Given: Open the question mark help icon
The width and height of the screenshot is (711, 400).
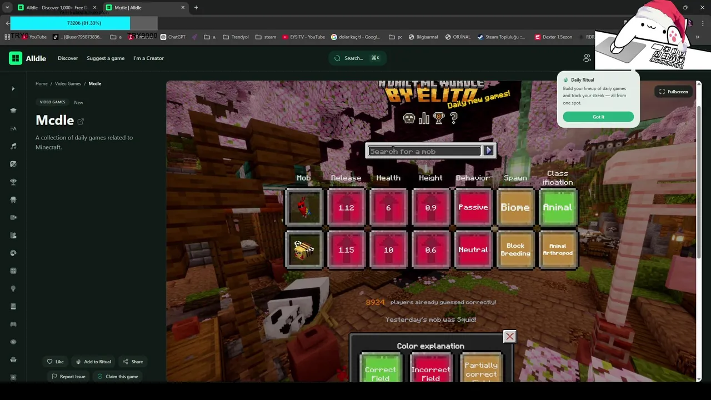Looking at the screenshot, I should pyautogui.click(x=454, y=118).
